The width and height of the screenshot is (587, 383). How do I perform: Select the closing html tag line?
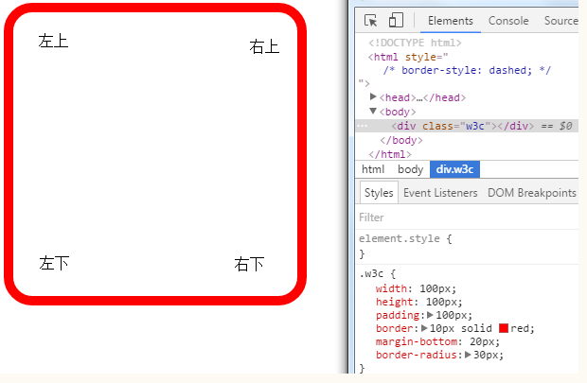[390, 154]
